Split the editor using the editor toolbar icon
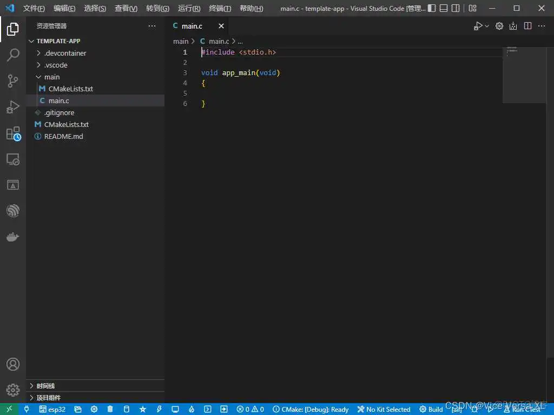The height and width of the screenshot is (415, 554). pos(527,25)
